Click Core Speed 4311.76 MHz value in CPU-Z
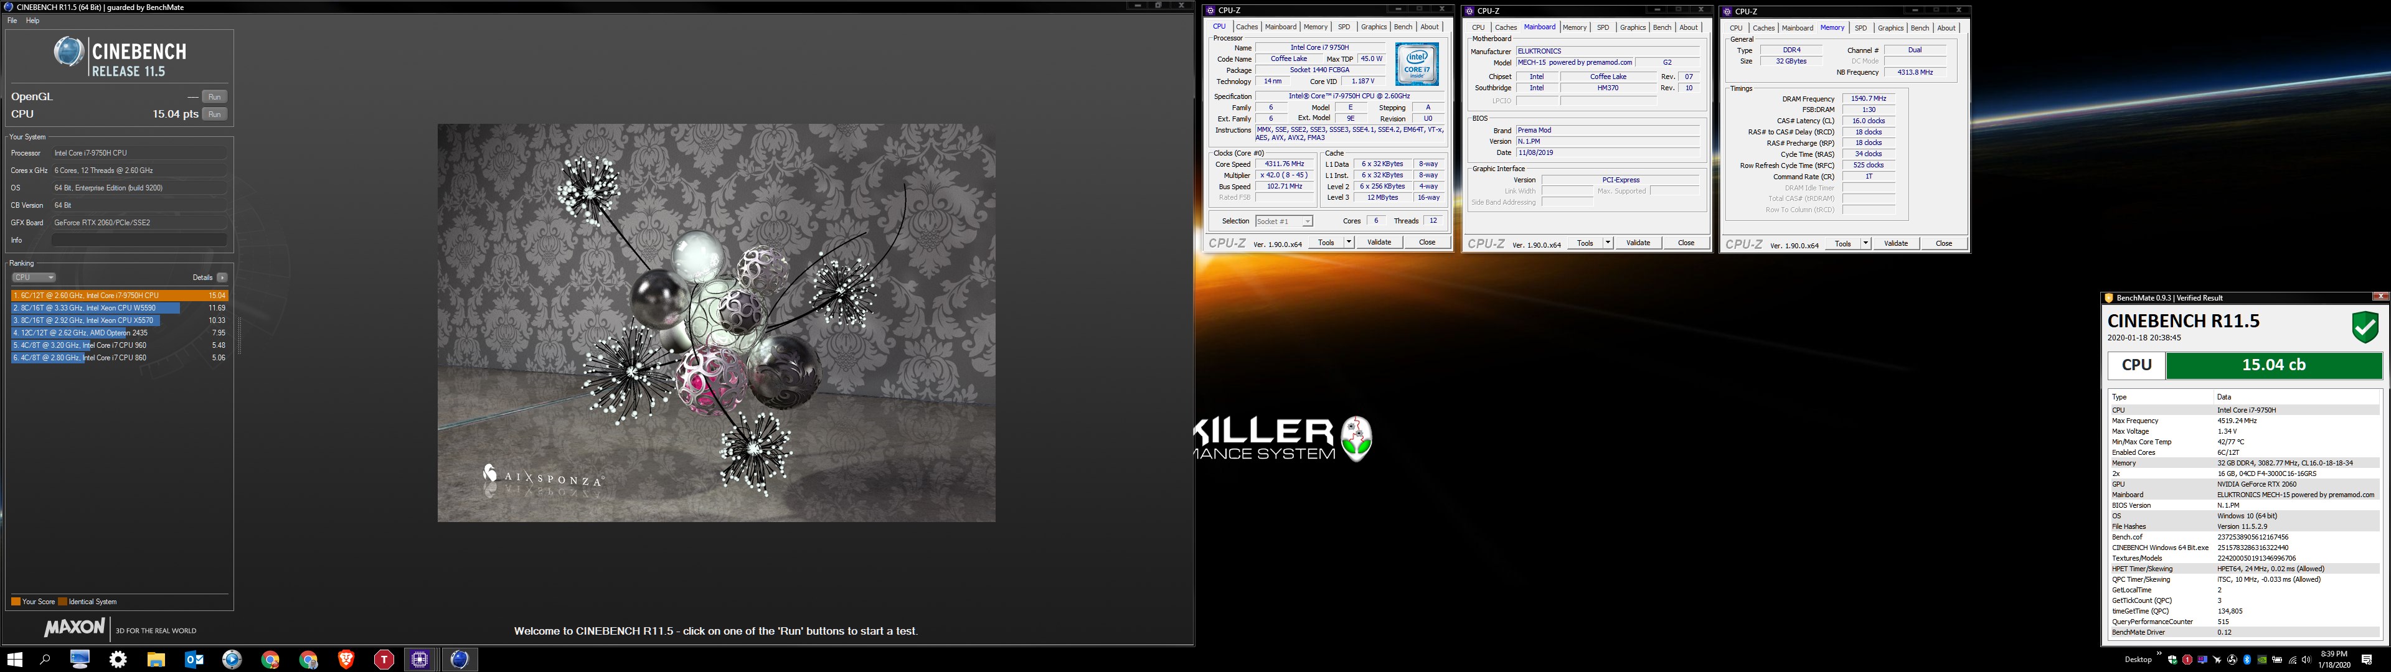Image resolution: width=2391 pixels, height=672 pixels. (x=1286, y=164)
